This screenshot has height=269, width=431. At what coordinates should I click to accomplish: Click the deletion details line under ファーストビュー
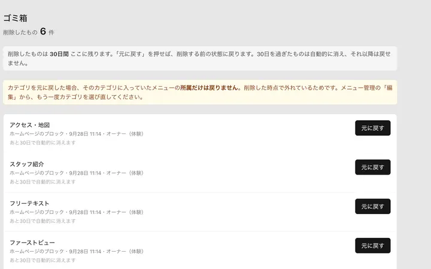point(77,252)
